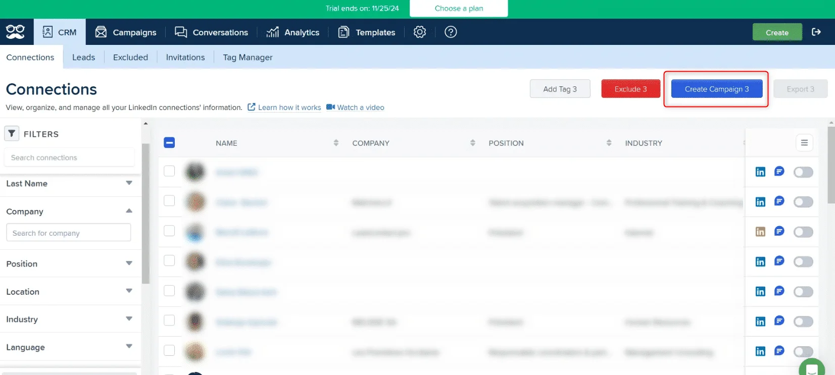Open the LinkedIn profile icon in the first row
Viewport: 835px width, 375px height.
pyautogui.click(x=760, y=172)
